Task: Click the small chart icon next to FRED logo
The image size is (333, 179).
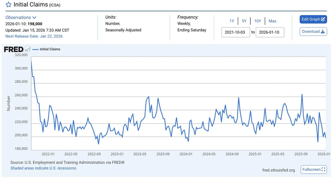Action: tap(28, 49)
